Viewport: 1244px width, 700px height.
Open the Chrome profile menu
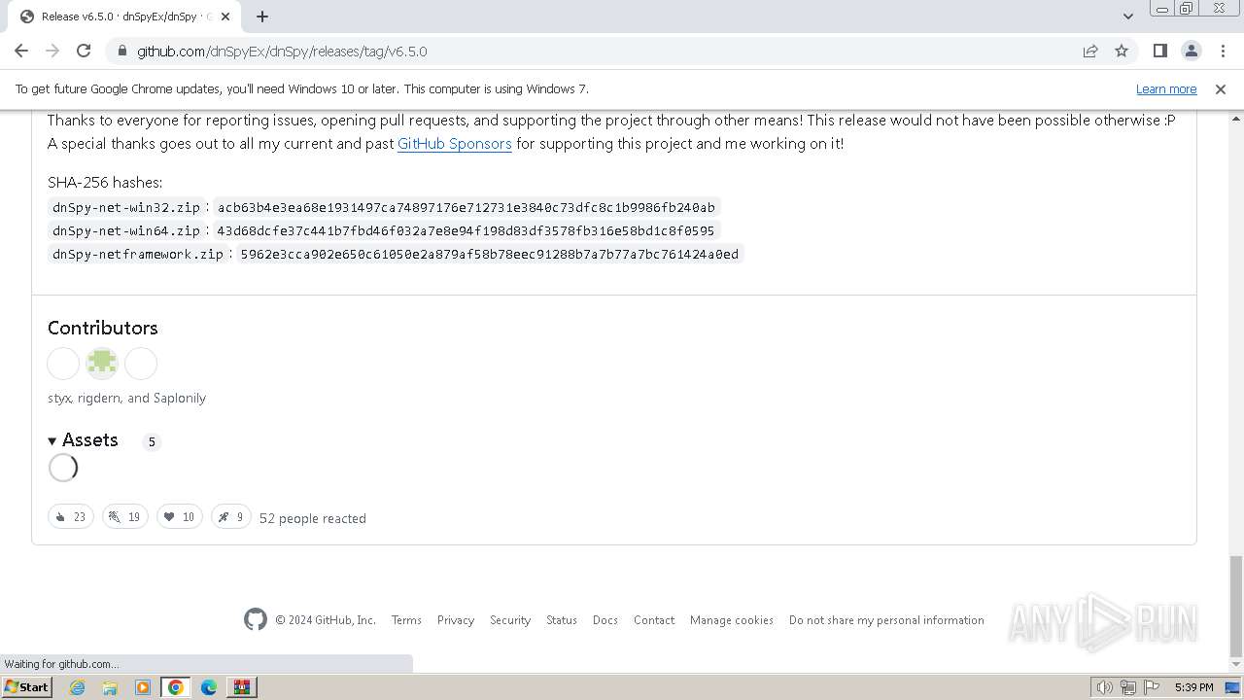tap(1192, 51)
